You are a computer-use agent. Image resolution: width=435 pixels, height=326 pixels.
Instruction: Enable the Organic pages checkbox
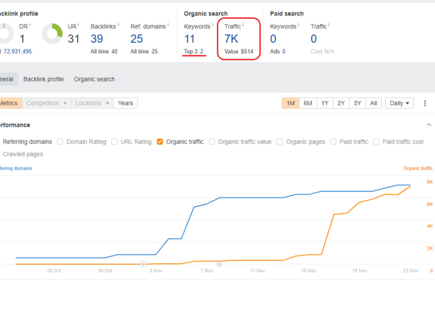tap(280, 142)
